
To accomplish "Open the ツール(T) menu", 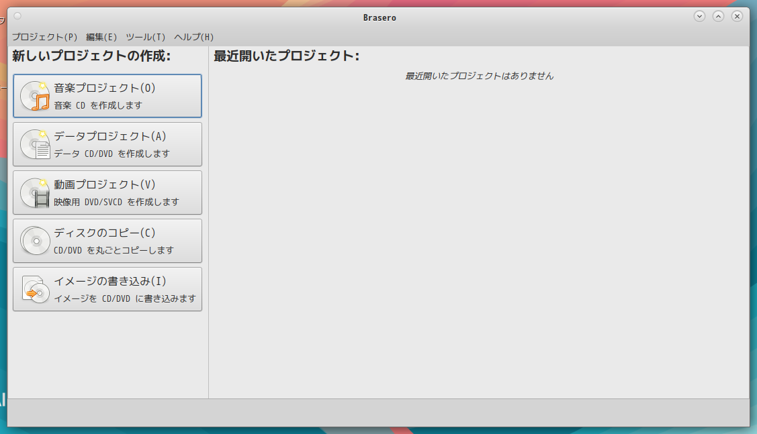I will (x=145, y=37).
